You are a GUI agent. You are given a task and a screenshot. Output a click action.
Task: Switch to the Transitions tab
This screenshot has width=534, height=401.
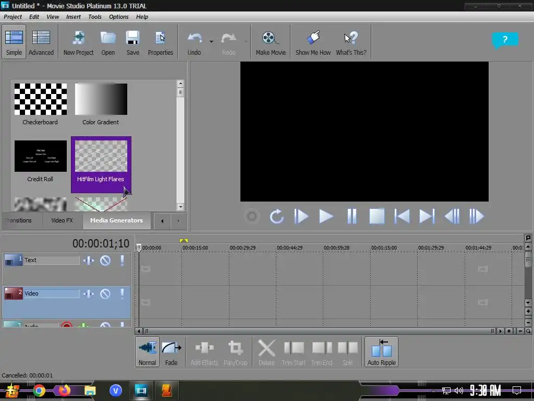(19, 220)
